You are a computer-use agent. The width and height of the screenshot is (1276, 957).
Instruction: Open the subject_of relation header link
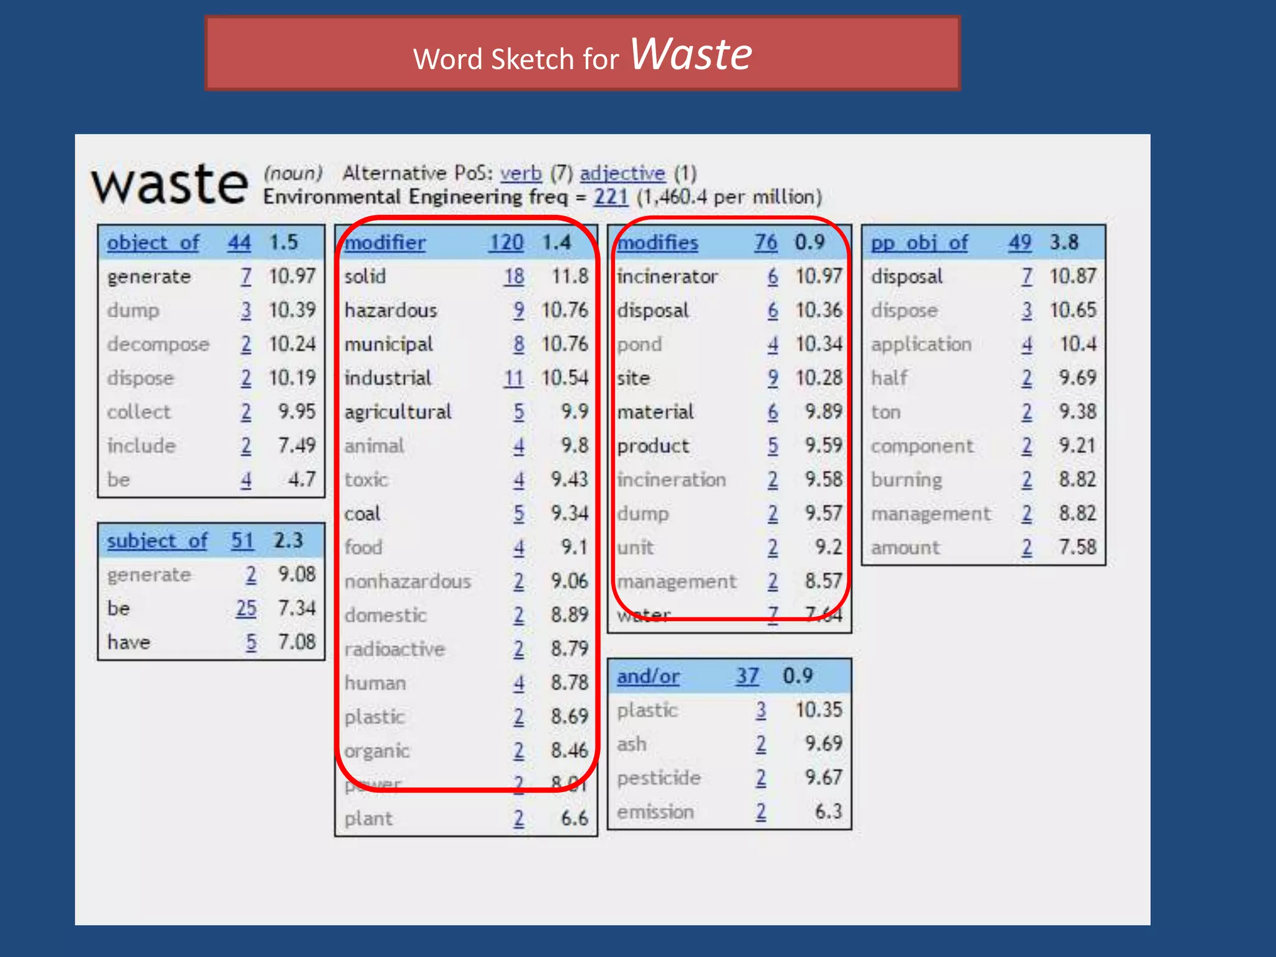click(x=157, y=540)
